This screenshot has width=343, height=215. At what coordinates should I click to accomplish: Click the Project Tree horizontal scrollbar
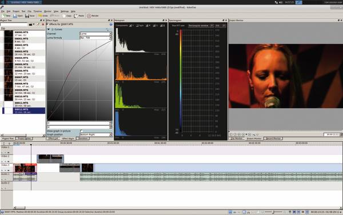(22, 135)
